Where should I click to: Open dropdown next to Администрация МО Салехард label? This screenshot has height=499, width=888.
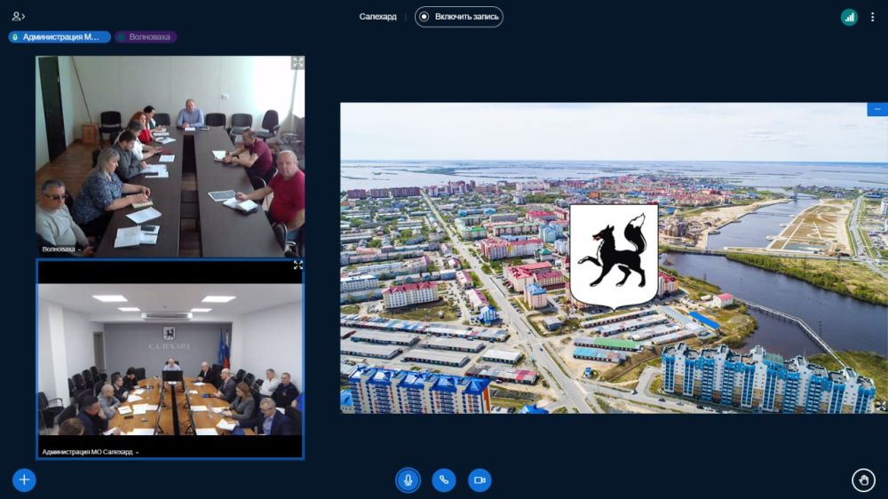pos(138,452)
